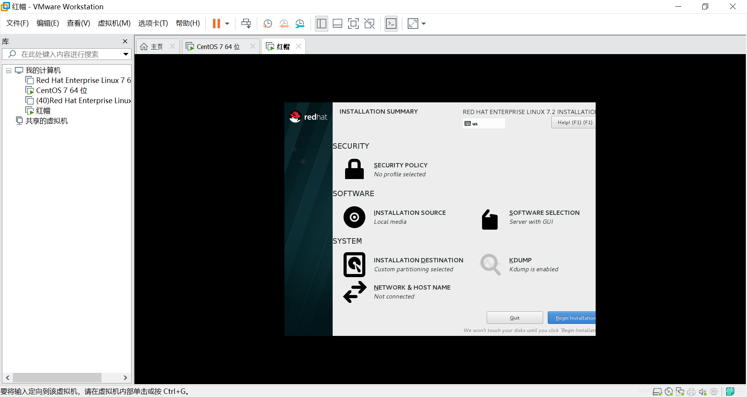Image resolution: width=747 pixels, height=397 pixels.
Task: Open SECURITY POLICY settings link
Action: [x=400, y=165]
